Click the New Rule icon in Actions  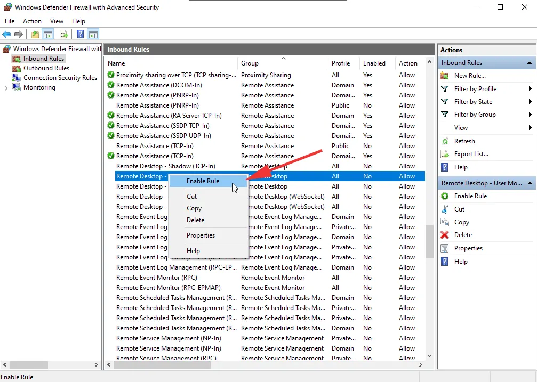click(445, 76)
